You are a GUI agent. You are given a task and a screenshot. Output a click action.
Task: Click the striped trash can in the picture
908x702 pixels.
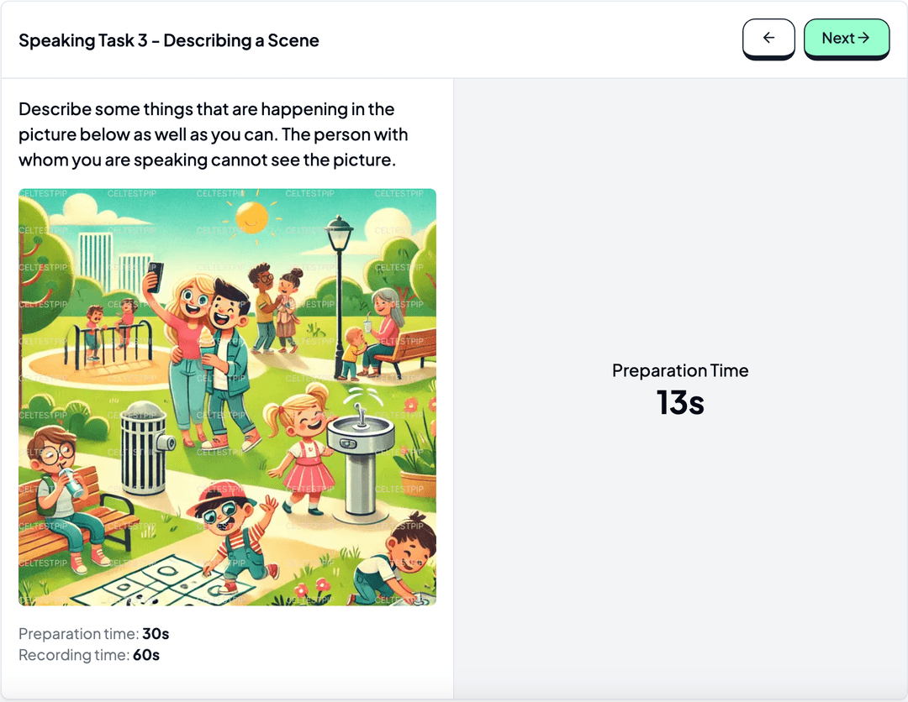143,447
